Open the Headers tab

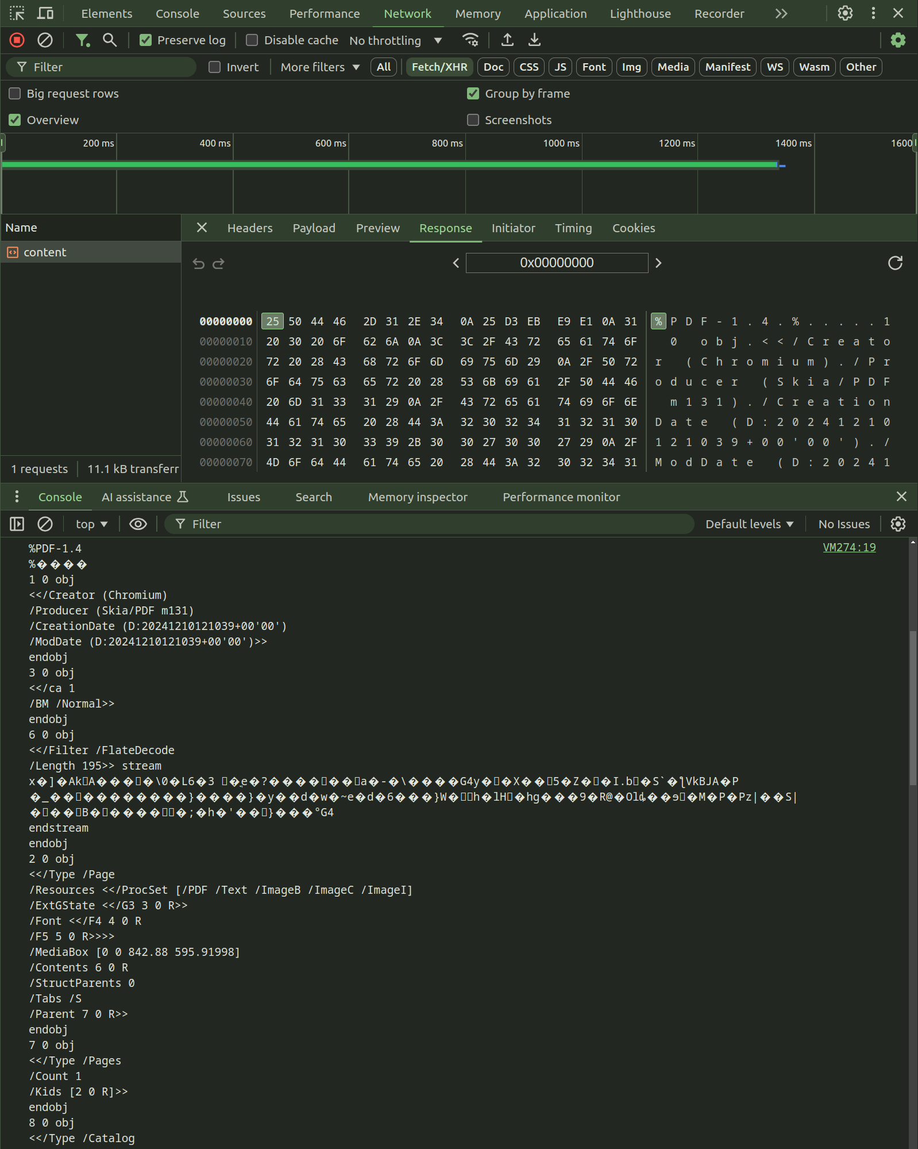pyautogui.click(x=250, y=228)
